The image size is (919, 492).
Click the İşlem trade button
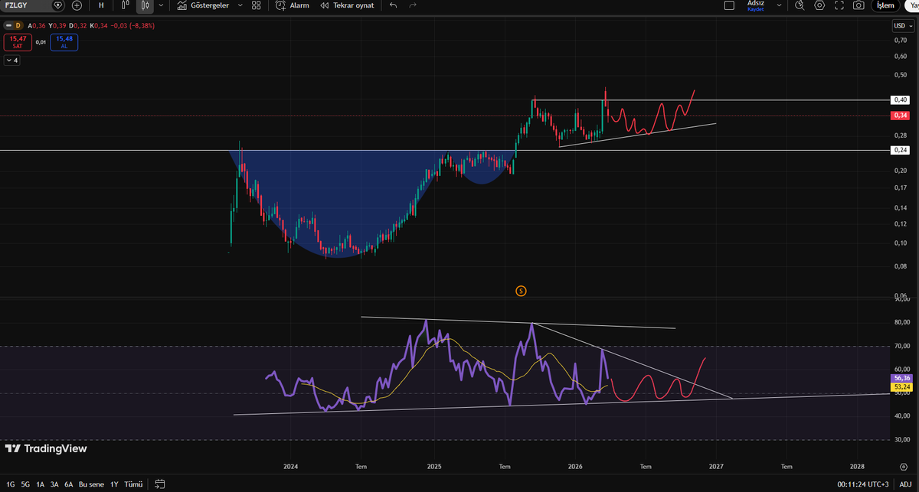(x=885, y=5)
